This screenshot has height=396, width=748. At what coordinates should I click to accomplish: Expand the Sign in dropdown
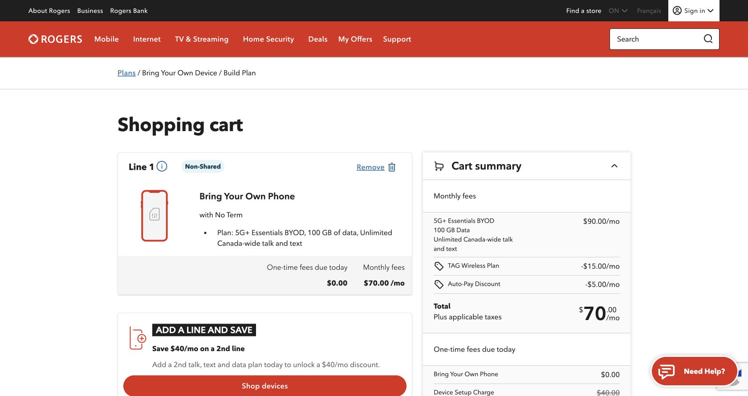pos(694,11)
